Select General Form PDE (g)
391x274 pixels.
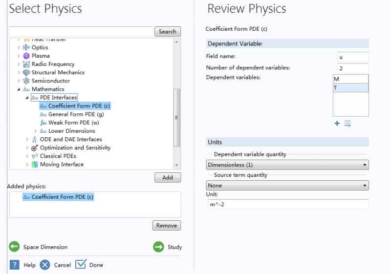tap(73, 114)
